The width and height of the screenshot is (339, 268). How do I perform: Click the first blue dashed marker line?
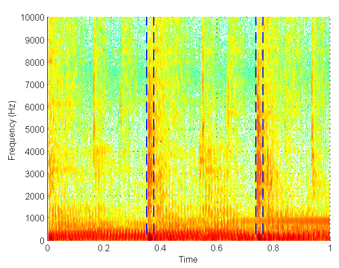tap(147, 126)
